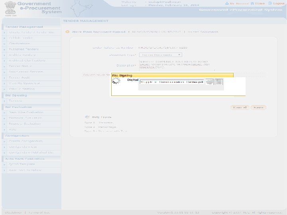Open Corrigendum Published List link
The image size is (287, 215).
(x=31, y=152)
